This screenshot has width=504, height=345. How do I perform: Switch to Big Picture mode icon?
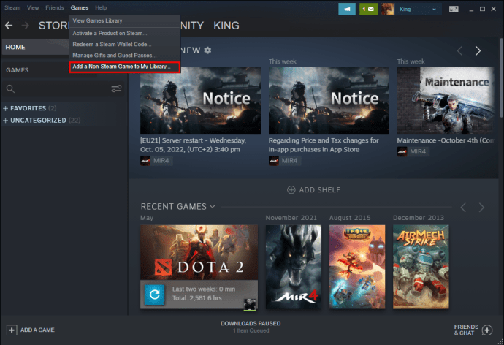[x=454, y=9]
